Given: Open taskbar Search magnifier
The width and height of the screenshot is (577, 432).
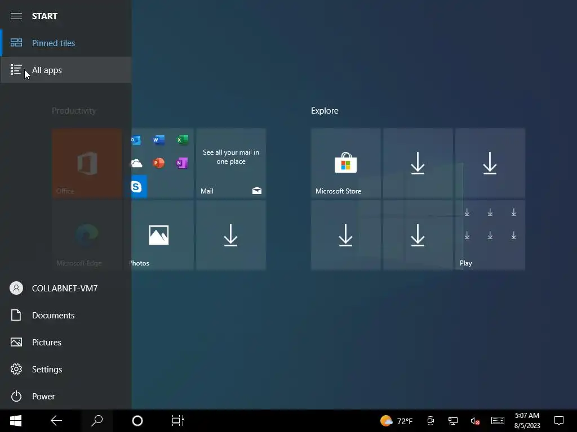Looking at the screenshot, I should [x=97, y=421].
